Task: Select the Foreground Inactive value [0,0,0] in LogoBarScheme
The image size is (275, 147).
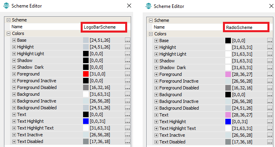Action: pyautogui.click(x=96, y=81)
